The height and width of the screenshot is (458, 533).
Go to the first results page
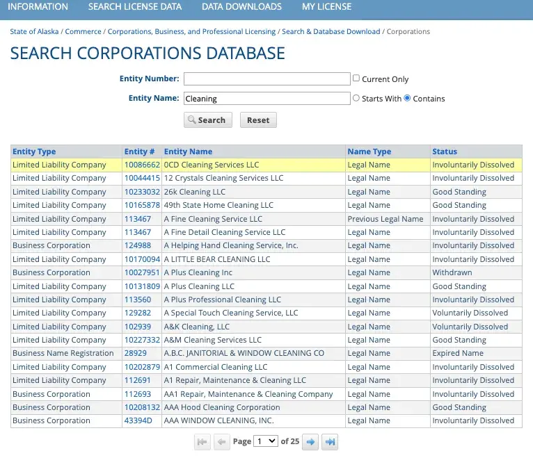(x=202, y=441)
